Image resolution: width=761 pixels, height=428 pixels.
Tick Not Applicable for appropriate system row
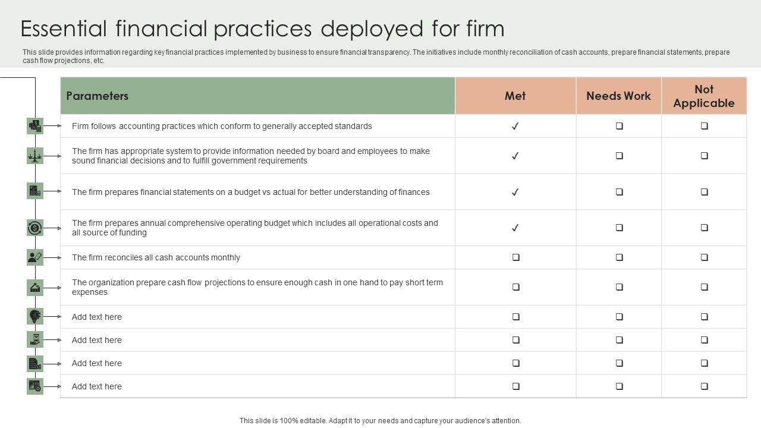(705, 156)
